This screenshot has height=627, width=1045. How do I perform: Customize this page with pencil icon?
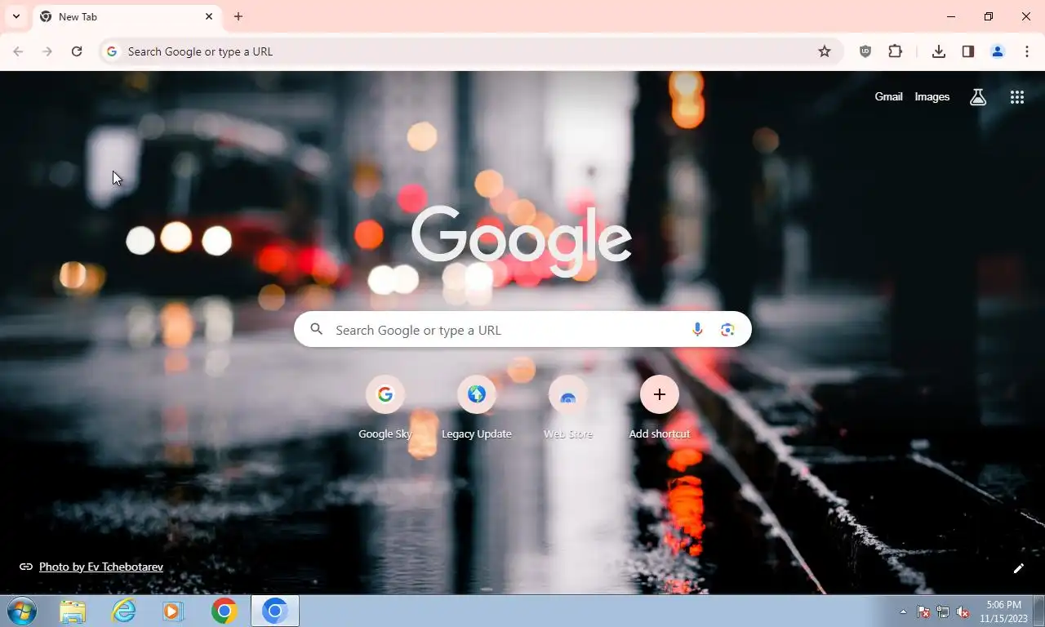click(1019, 568)
